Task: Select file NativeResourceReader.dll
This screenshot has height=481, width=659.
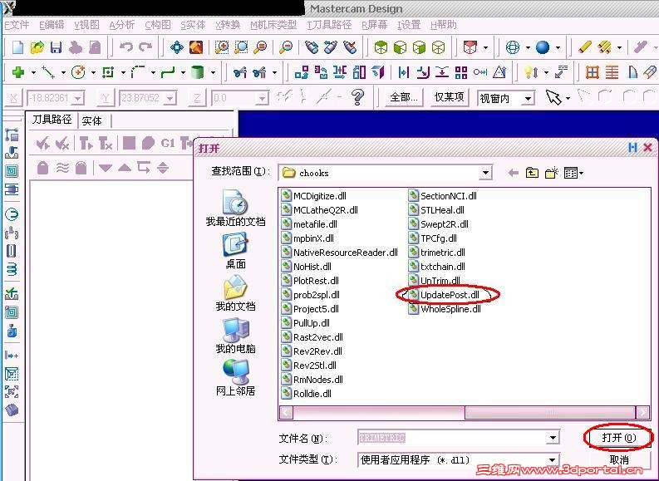Action: (x=340, y=253)
